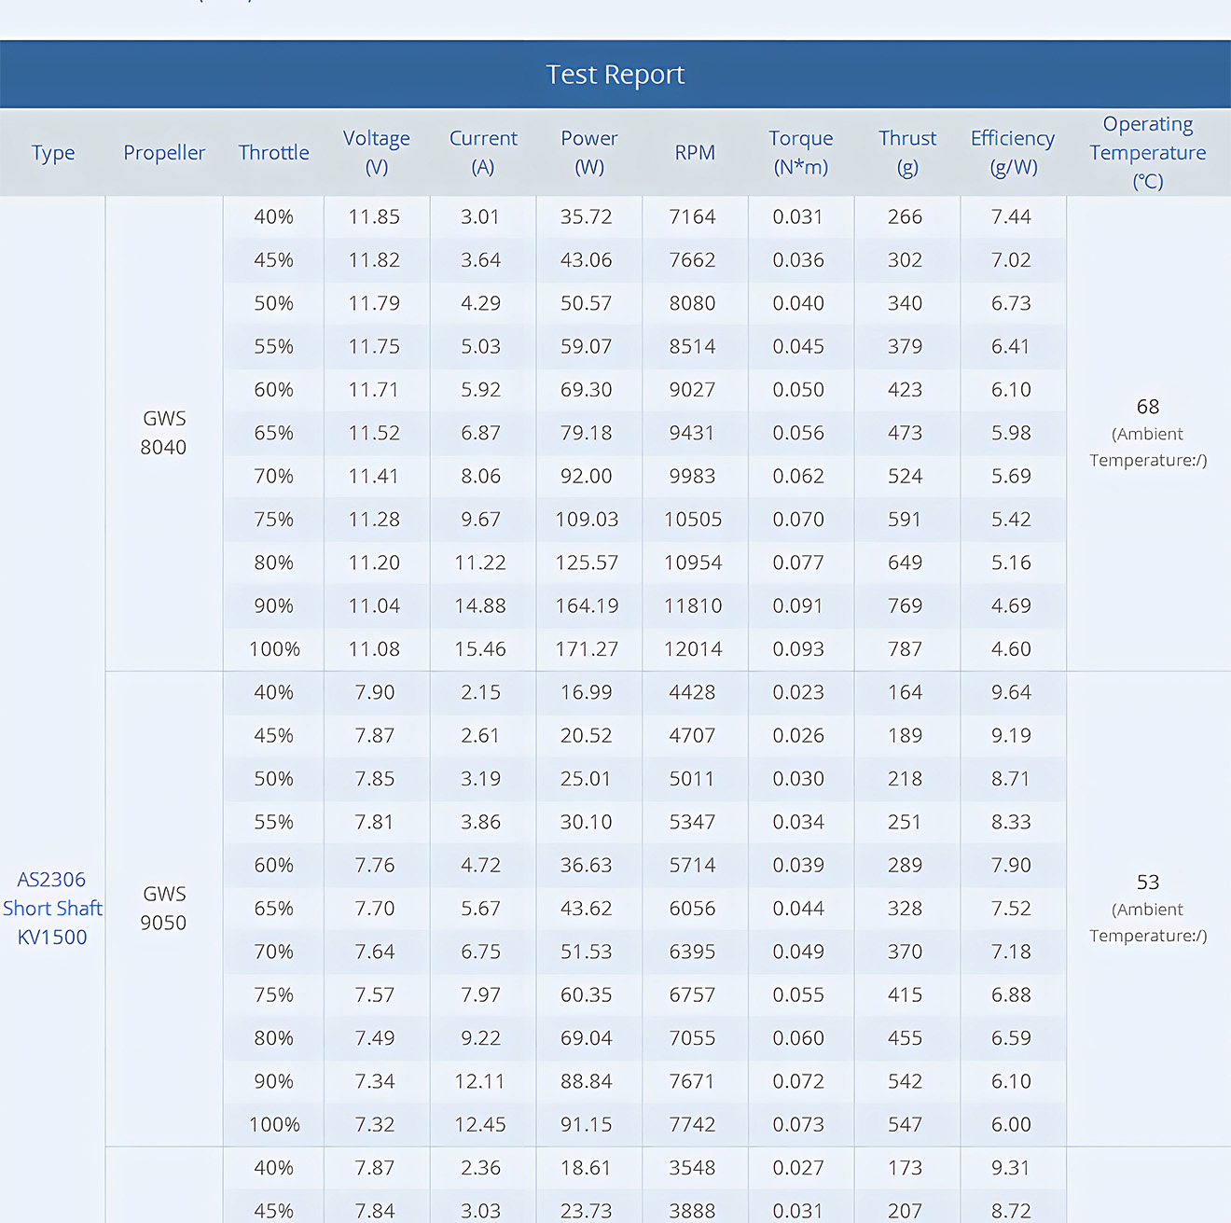Select the Throttle column header
This screenshot has width=1231, height=1223.
pos(273,153)
